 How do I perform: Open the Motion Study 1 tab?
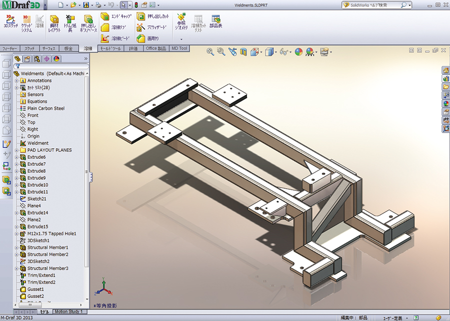68,312
